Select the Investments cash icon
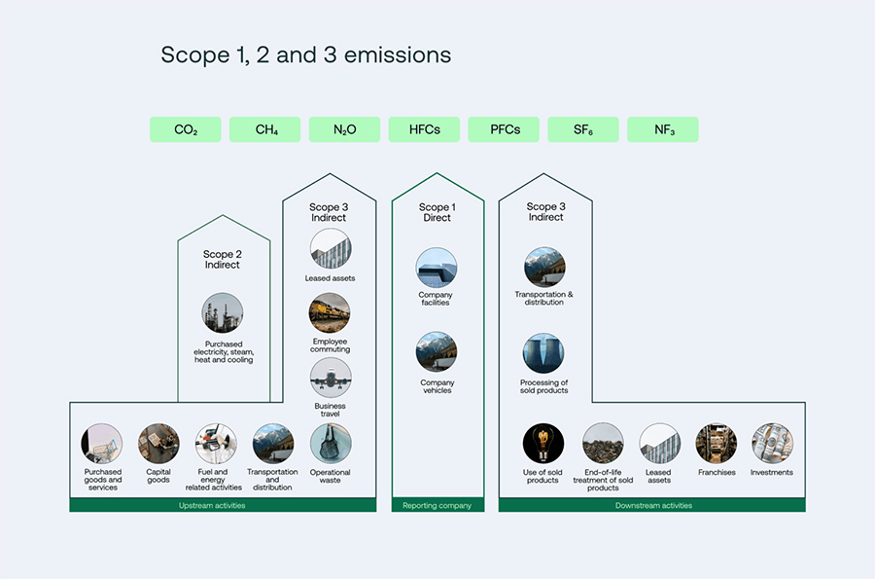The image size is (875, 579). 771,441
